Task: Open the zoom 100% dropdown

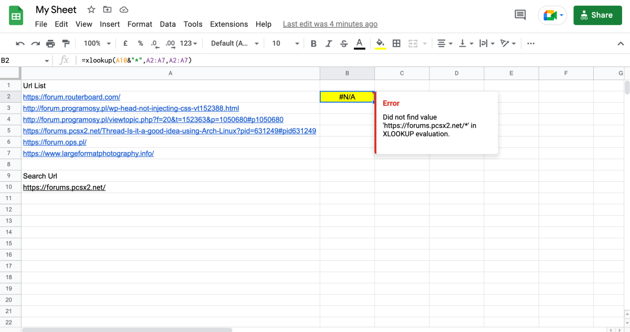Action: tap(97, 43)
